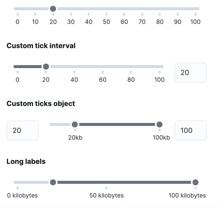
Task: Click the 0 kilobytes tick label
Action: pos(22,195)
